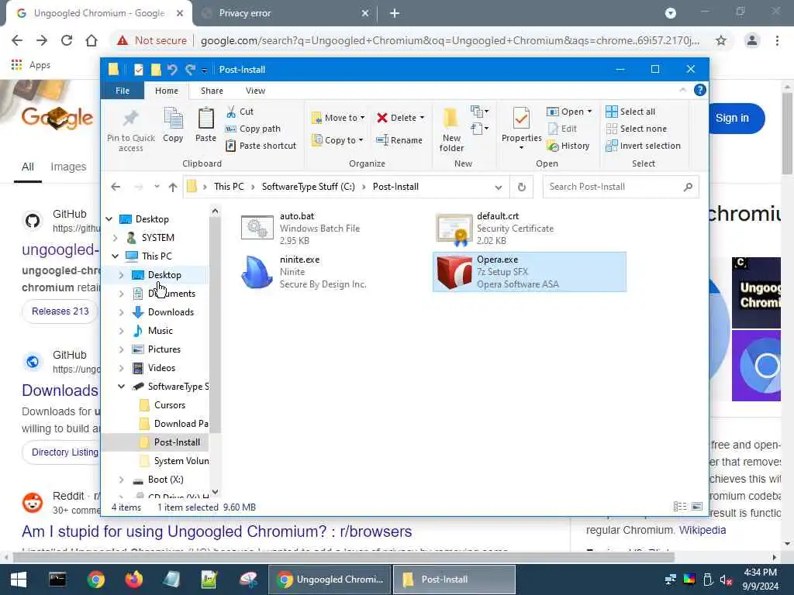Viewport: 794px width, 595px height.
Task: Open Copy to dropdown
Action: click(x=337, y=140)
